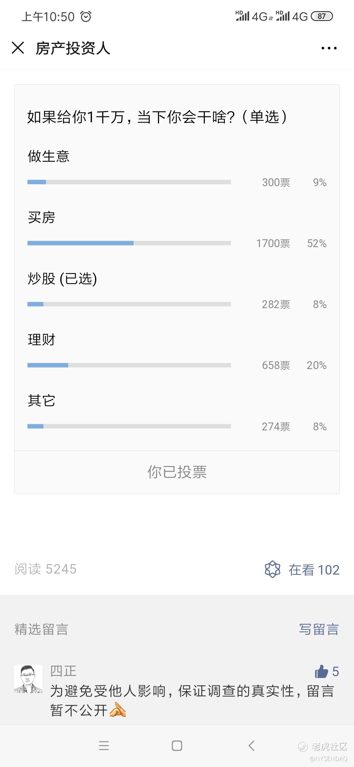The image size is (354, 767).
Task: Tap the 在看 flower icon
Action: (x=272, y=569)
